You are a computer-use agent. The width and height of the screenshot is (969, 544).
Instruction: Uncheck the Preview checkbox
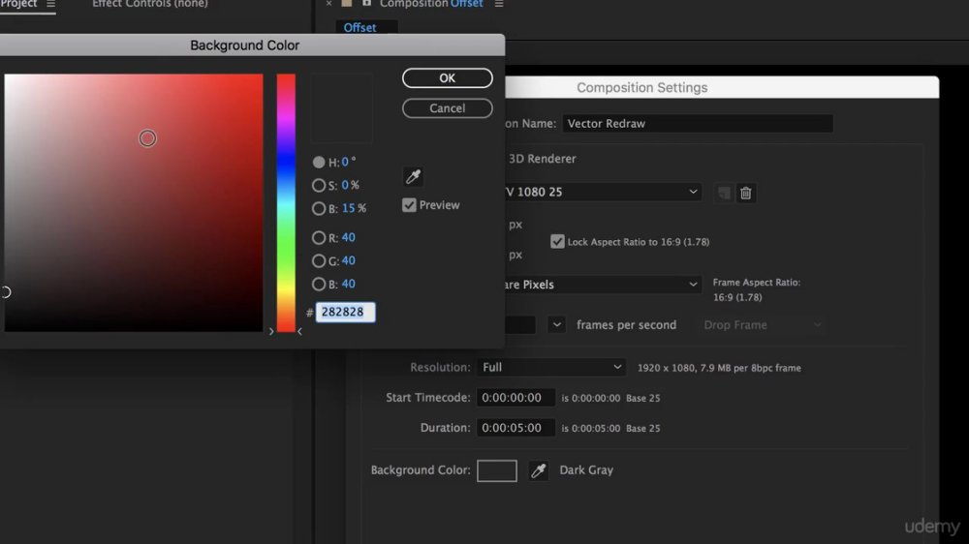pos(409,205)
